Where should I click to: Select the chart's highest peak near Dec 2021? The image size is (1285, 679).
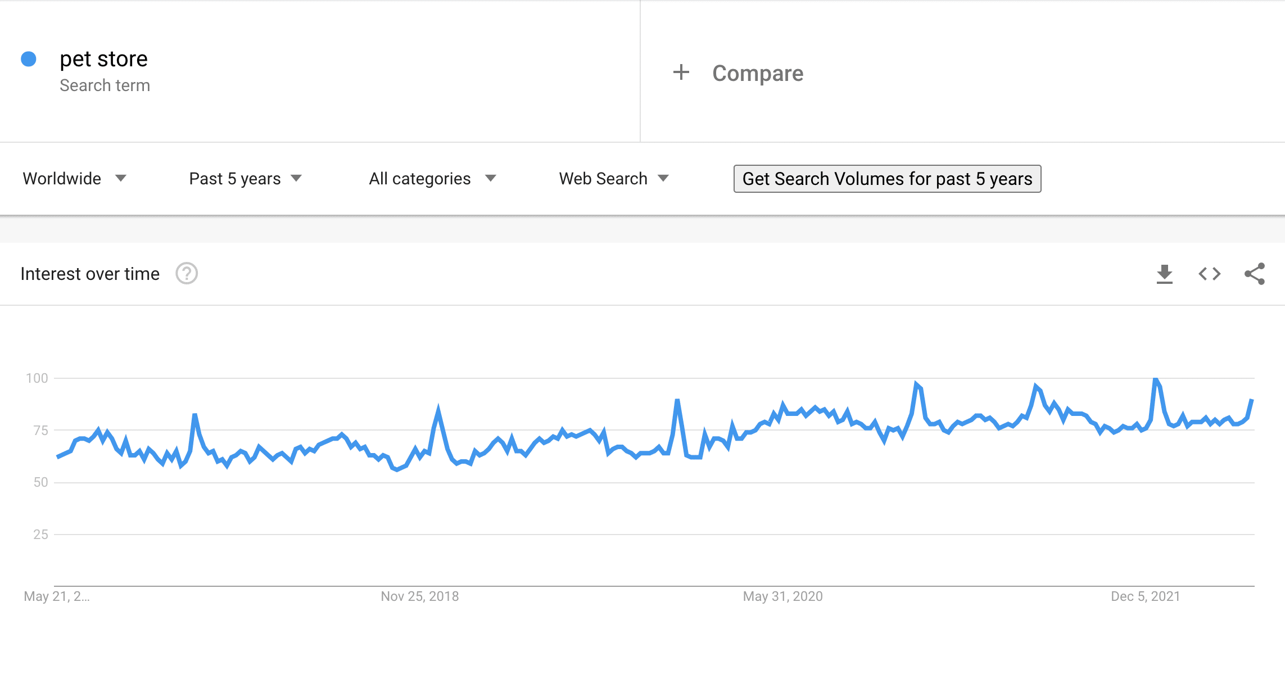click(x=1155, y=380)
